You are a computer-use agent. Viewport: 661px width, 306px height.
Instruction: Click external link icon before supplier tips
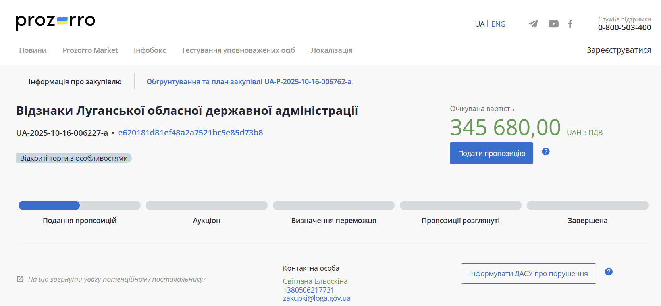20,279
